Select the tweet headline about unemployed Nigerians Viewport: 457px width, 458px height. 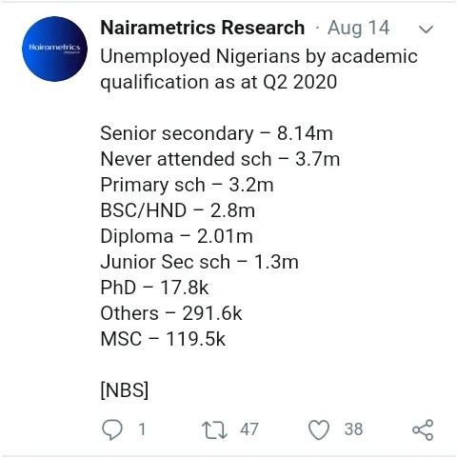click(x=259, y=70)
